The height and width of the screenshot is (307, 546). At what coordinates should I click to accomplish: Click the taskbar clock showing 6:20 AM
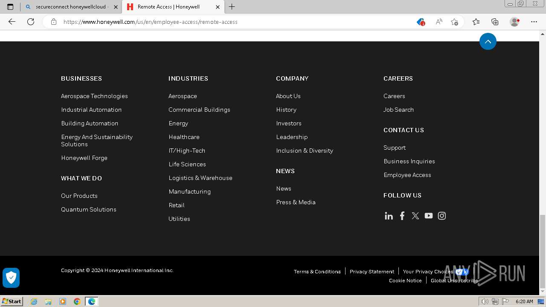pos(524,301)
